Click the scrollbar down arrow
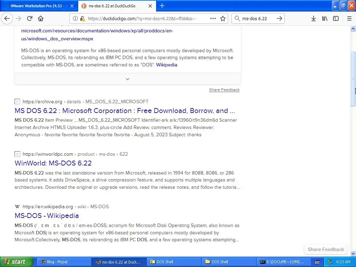 pyautogui.click(x=353, y=253)
